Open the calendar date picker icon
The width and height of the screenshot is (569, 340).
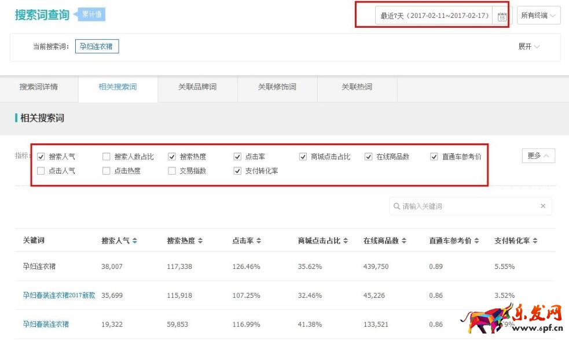[502, 16]
